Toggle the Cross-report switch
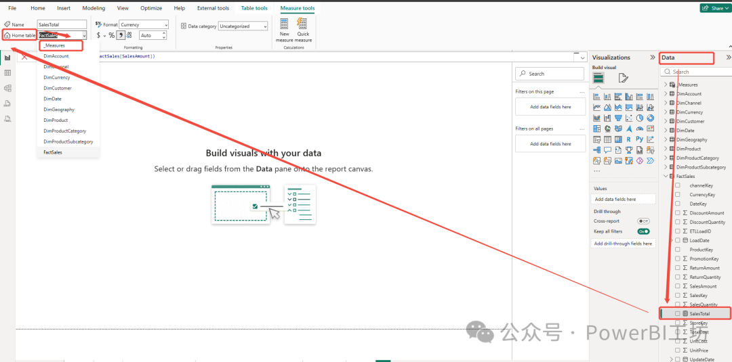 [x=643, y=221]
